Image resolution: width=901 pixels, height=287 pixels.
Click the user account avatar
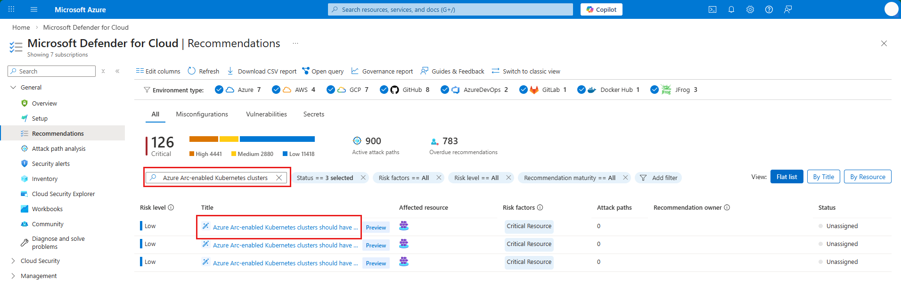pyautogui.click(x=891, y=9)
